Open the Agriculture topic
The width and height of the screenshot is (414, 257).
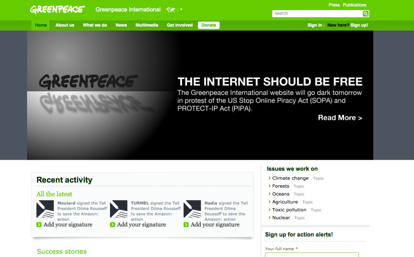(285, 202)
